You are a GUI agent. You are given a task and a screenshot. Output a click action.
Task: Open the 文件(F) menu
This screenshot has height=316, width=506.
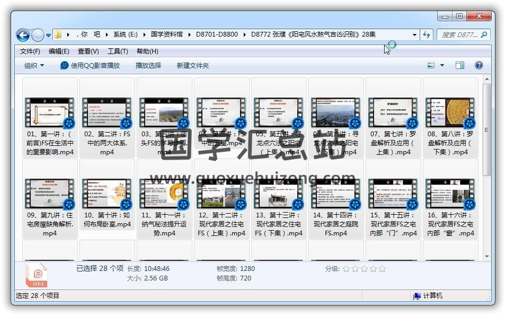click(x=30, y=51)
